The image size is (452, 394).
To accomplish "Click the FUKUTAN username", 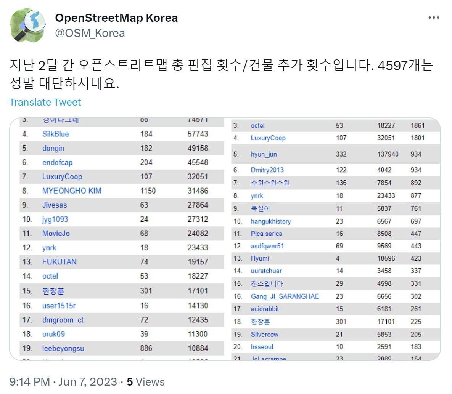I will click(x=60, y=262).
